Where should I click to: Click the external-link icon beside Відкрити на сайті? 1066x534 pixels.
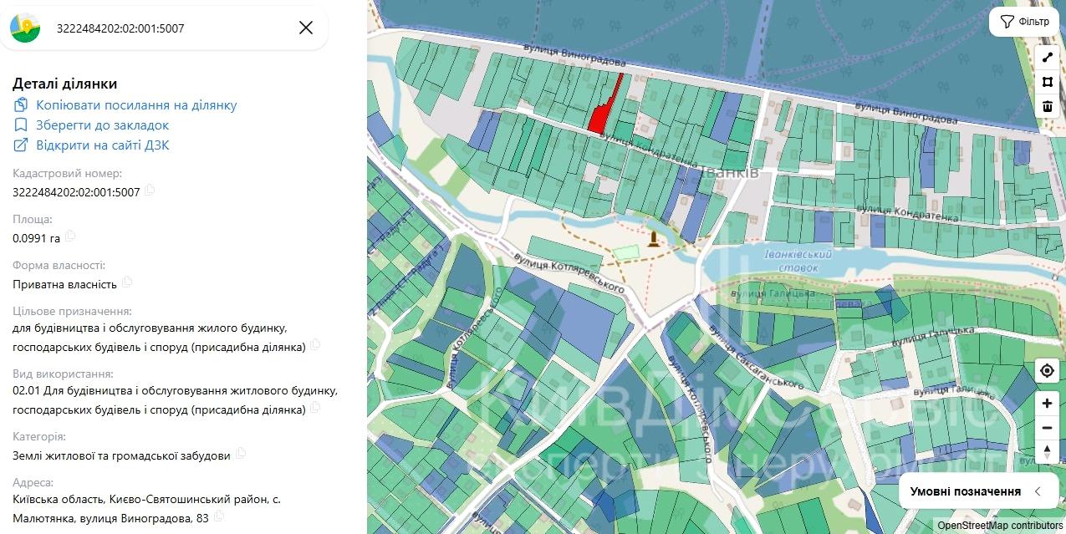tap(21, 145)
